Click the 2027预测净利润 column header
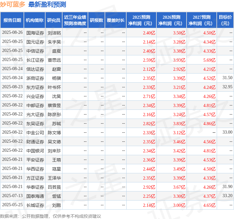 [x=202, y=20]
